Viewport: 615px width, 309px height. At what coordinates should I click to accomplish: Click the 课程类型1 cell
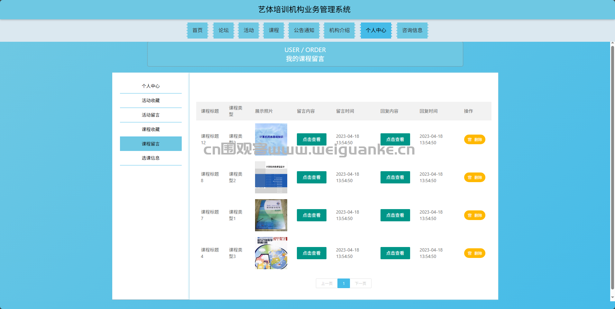[x=236, y=215]
